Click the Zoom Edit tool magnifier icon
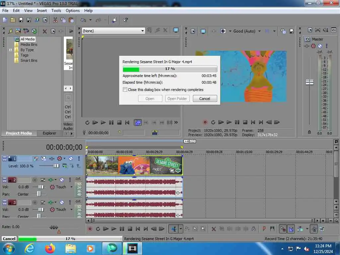 coord(203,229)
